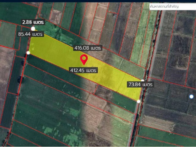This screenshot has width=196, height=147.
Task: Click the 85.44 meter edge label
Action: pos(31,34)
